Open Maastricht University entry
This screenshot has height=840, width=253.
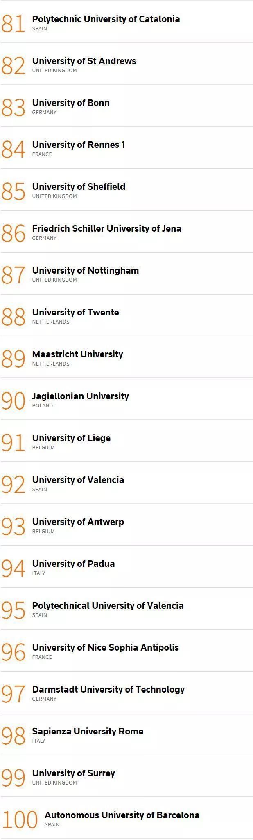tap(77, 354)
